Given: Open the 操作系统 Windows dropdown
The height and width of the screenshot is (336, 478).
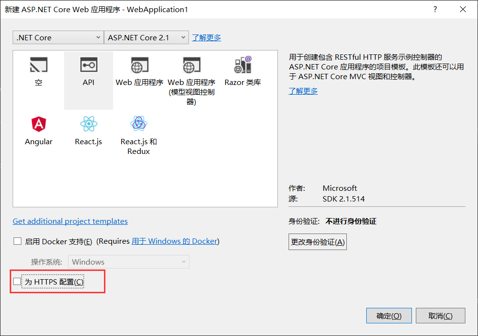Looking at the screenshot, I should point(129,262).
